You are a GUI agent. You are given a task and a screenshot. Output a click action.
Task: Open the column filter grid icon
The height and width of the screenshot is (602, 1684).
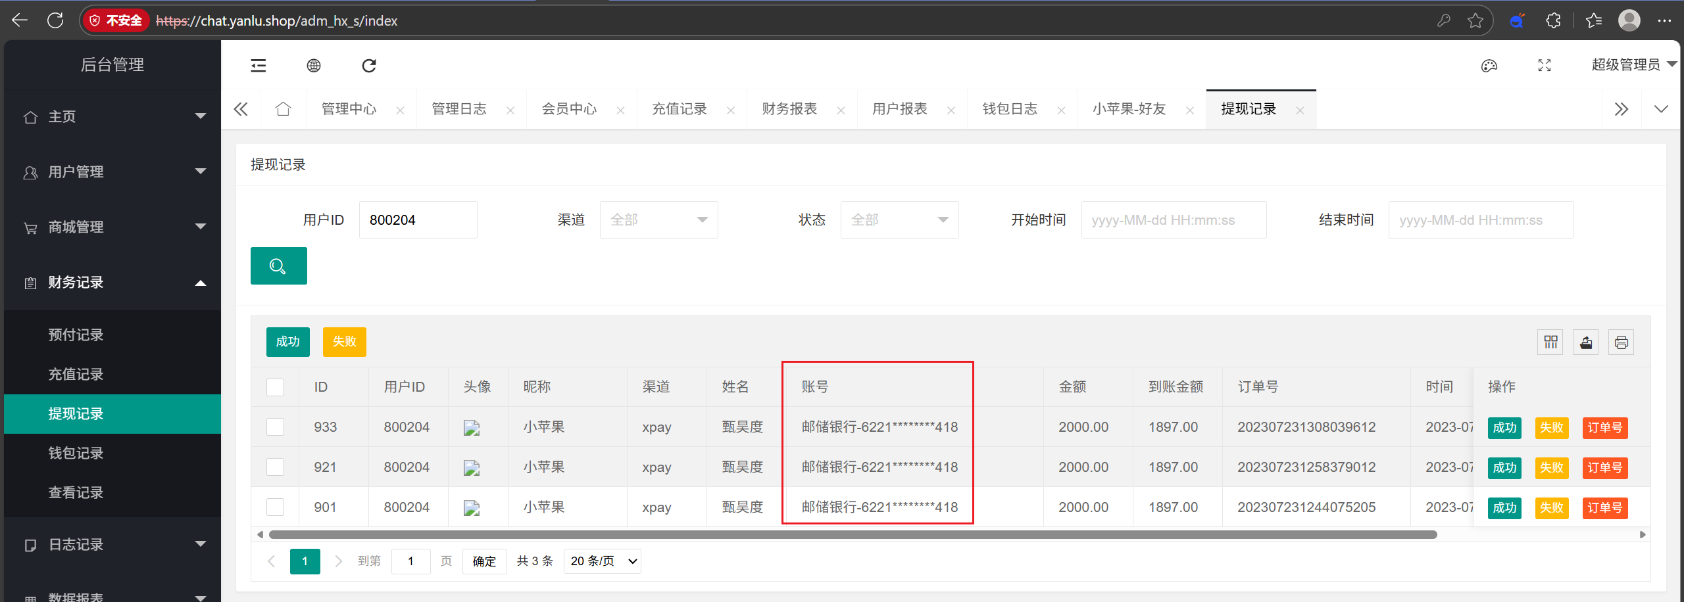[x=1550, y=342]
